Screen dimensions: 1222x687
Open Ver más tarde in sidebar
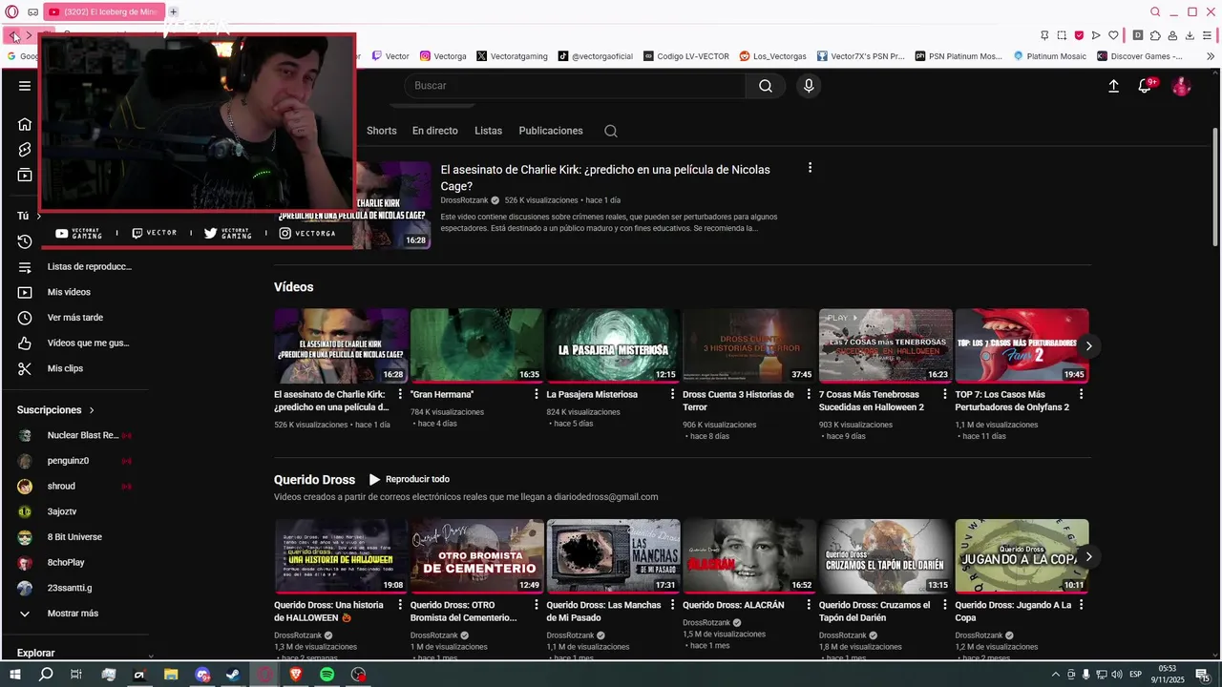pos(74,318)
